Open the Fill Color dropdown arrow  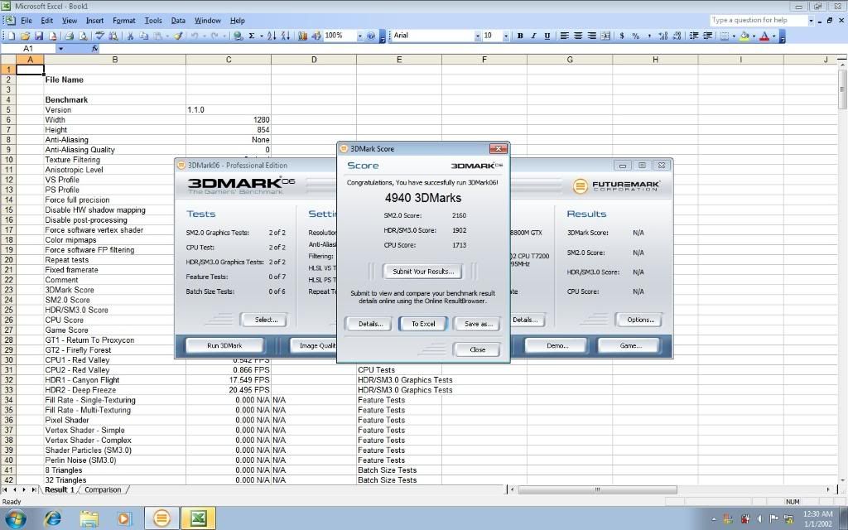tap(754, 36)
